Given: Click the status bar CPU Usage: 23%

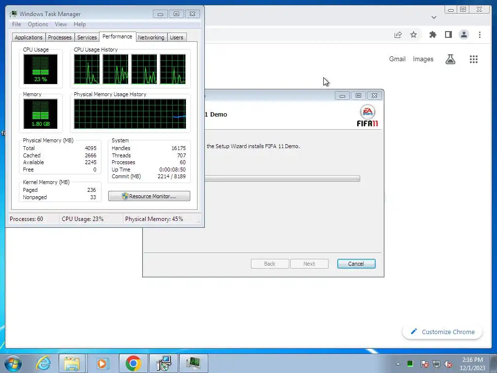Looking at the screenshot, I should pos(83,219).
